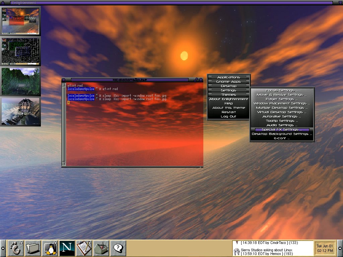This screenshot has height=257, width=343.
Task: Click Log Out in the Enlightenment menu
Action: coord(228,116)
